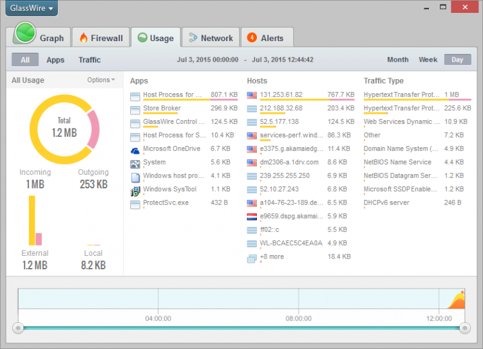Select the 131.253.61.82 host entry
Screen dimensions: 483x349
tap(301, 95)
